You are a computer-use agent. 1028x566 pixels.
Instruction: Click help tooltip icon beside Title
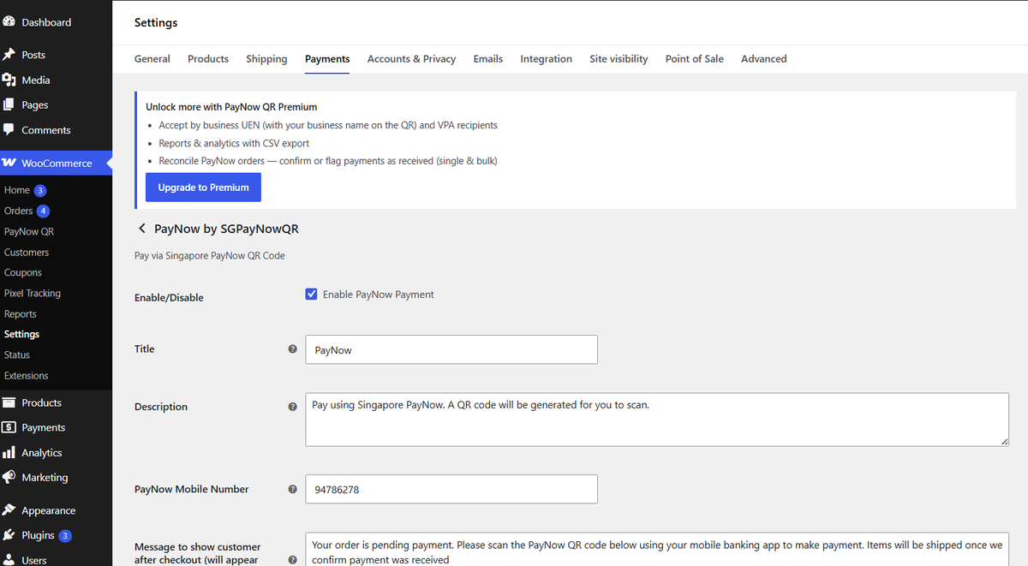(292, 349)
